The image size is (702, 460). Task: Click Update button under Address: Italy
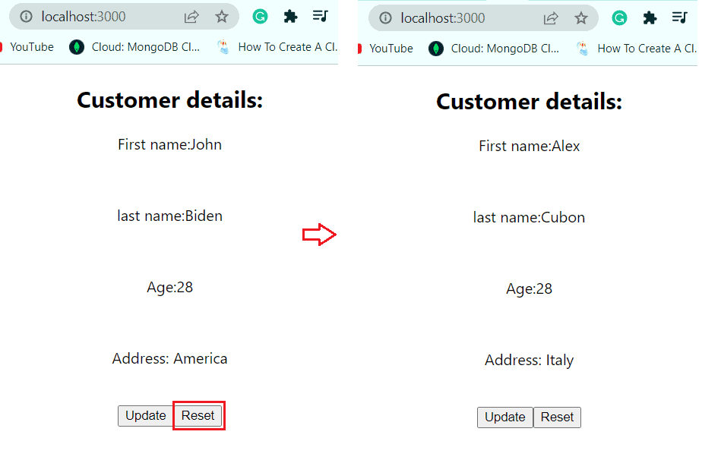[505, 417]
